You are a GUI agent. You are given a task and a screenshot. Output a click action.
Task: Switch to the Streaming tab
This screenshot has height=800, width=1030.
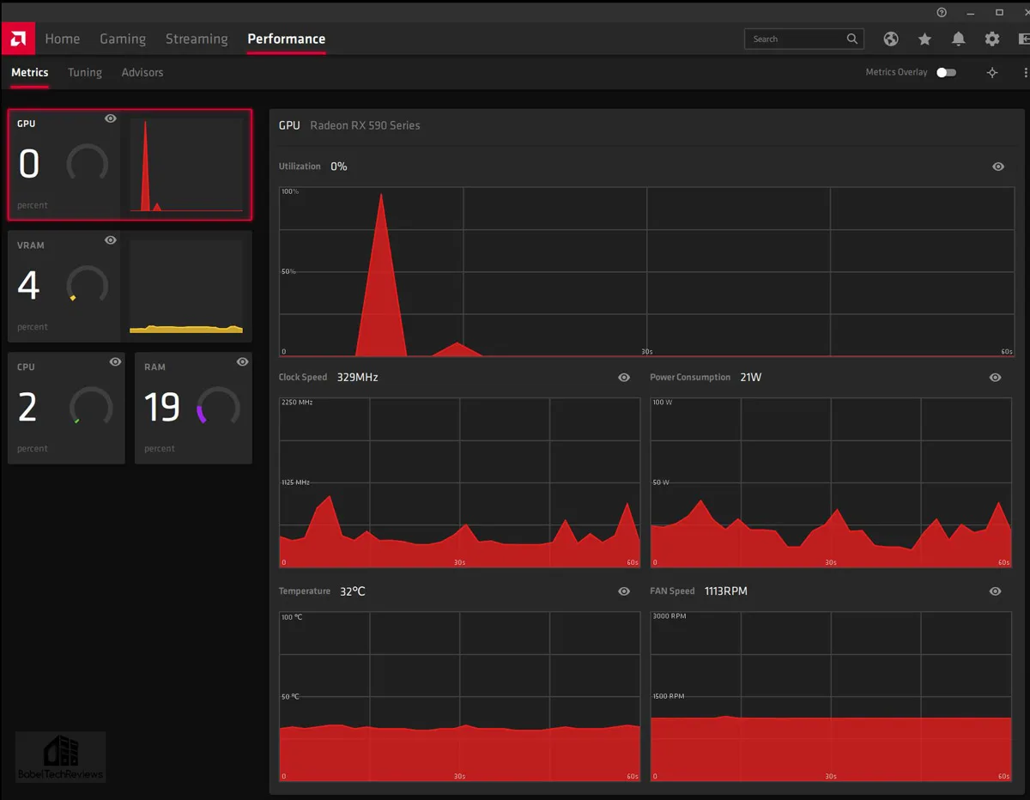(197, 39)
